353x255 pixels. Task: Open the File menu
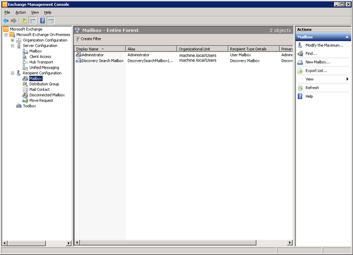[7, 13]
